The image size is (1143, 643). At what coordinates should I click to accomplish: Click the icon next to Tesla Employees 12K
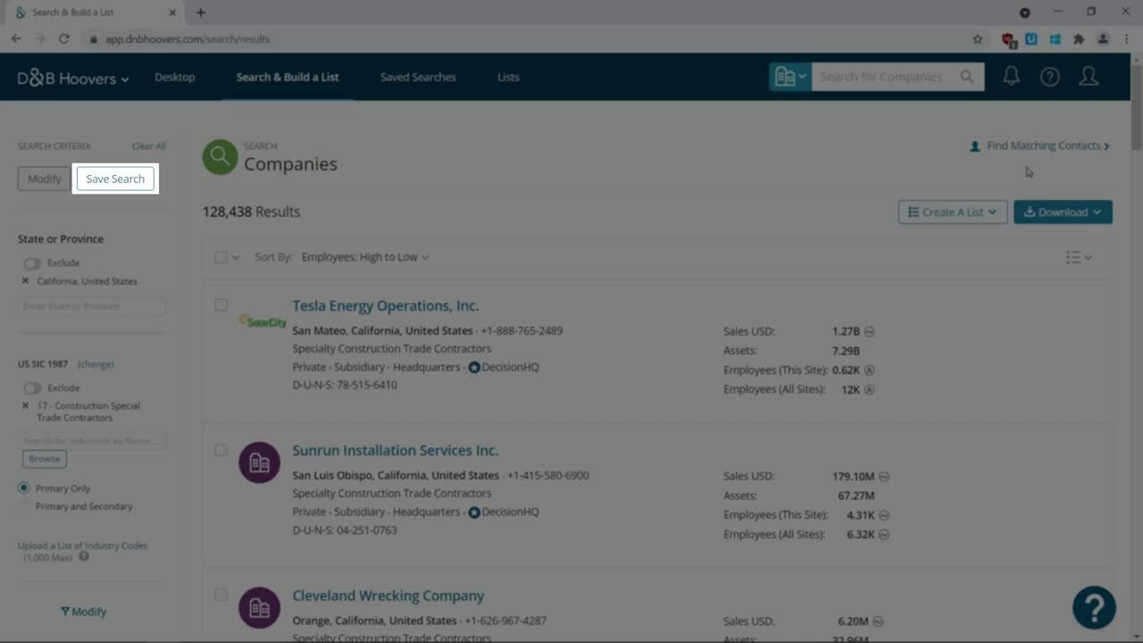point(870,389)
